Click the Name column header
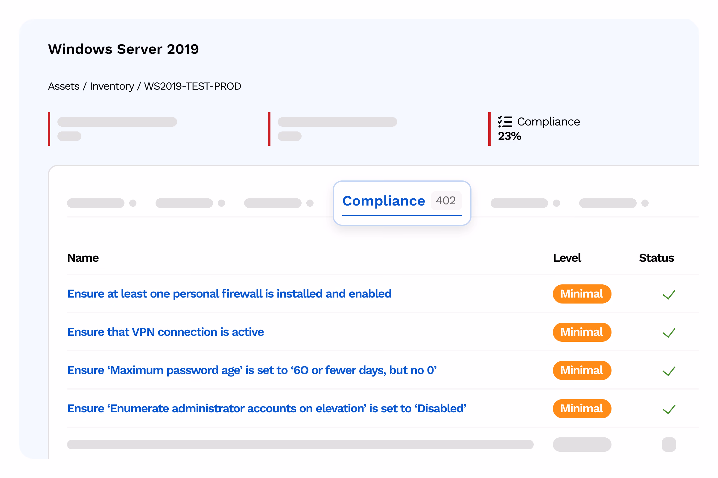The width and height of the screenshot is (718, 478). tap(83, 258)
